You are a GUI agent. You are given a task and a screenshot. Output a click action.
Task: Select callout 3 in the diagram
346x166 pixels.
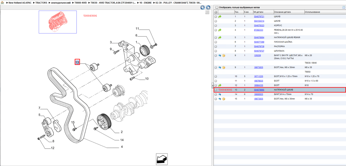(x=111, y=42)
